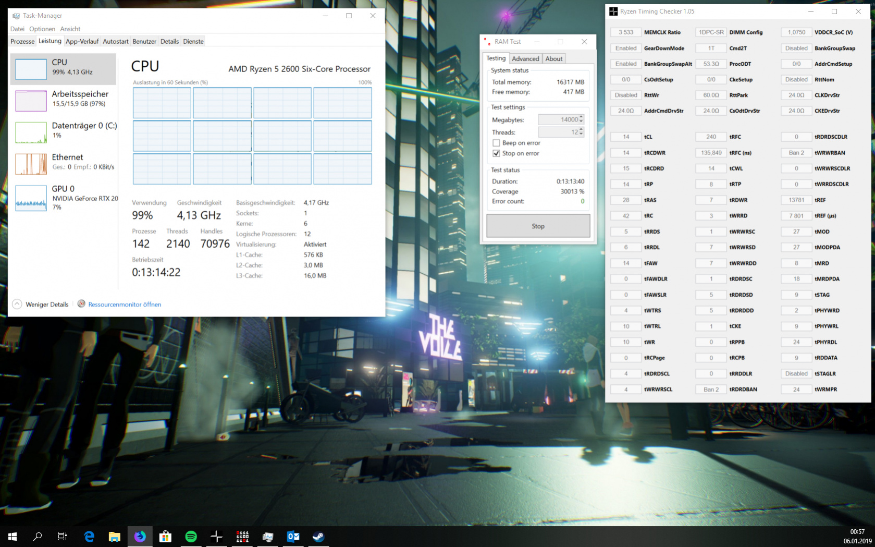Open Microsoft Edge taskbar icon

click(89, 536)
